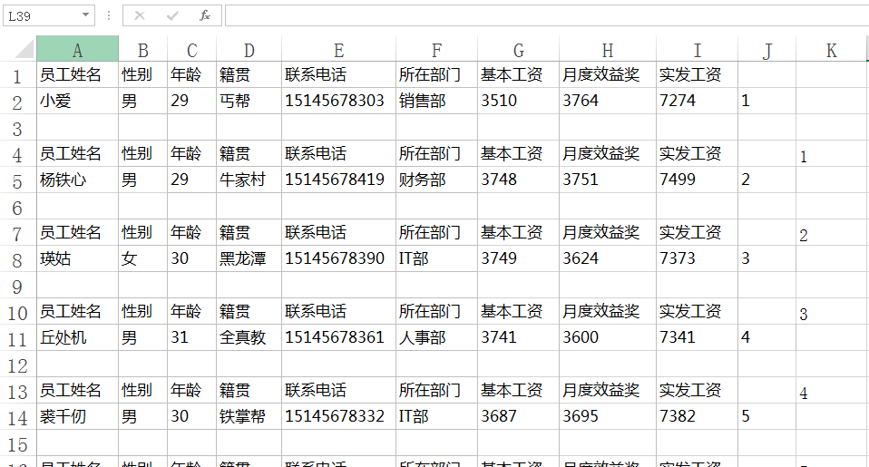Click the 黑龙潭 origin cell
The width and height of the screenshot is (869, 467).
[x=249, y=258]
